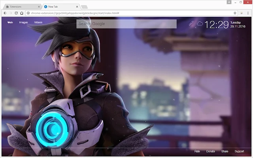
Task: Choose Videos search mode
Action: pos(38,23)
